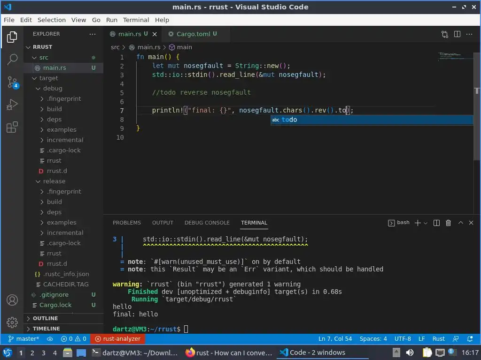Open errors and warnings count in status bar
Viewport: 481px width, 360px height.
click(74, 339)
